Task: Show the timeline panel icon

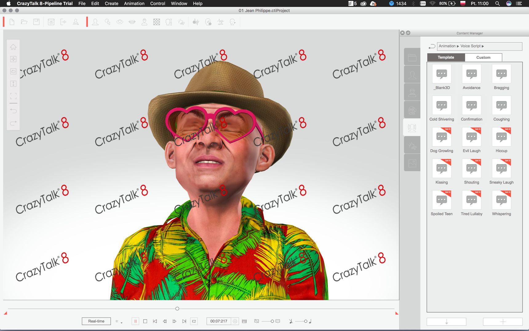Action: (x=245, y=321)
